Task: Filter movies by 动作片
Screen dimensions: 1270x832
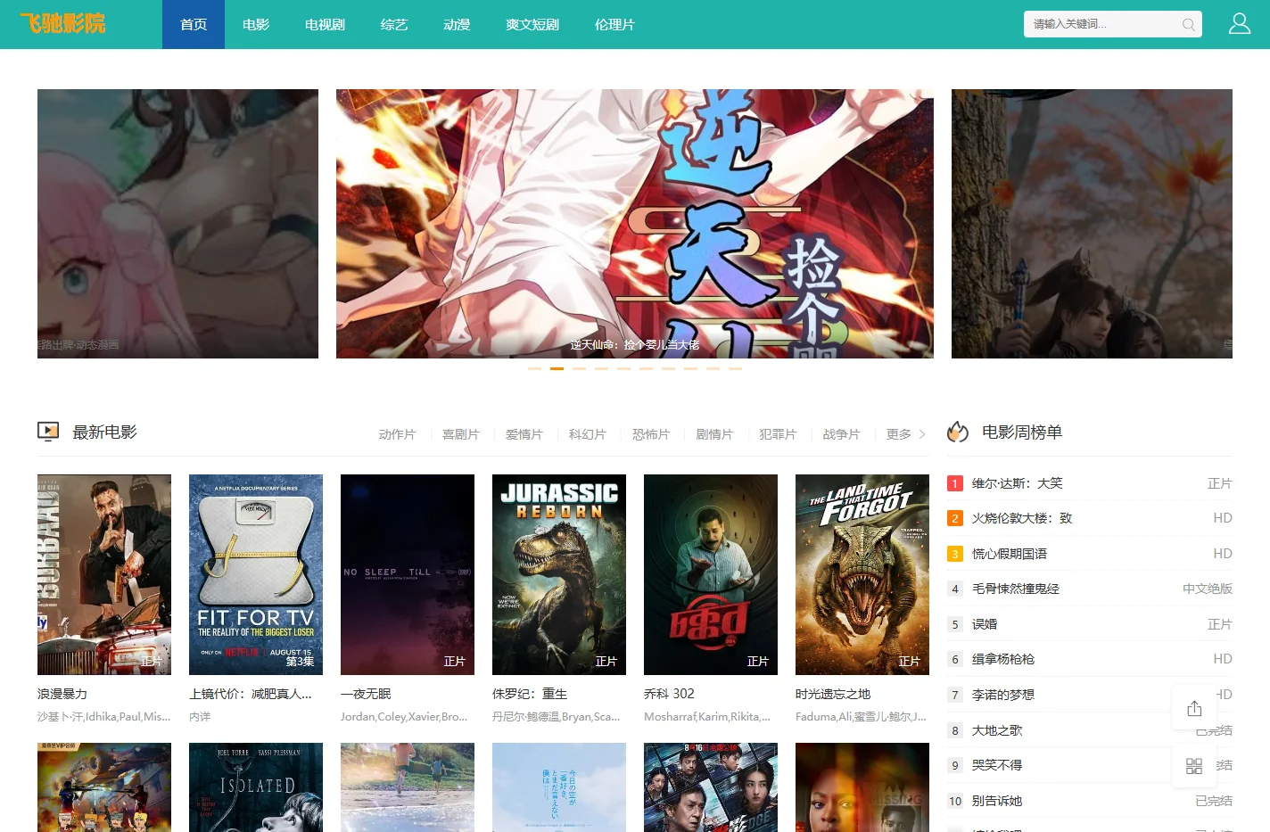Action: click(397, 434)
